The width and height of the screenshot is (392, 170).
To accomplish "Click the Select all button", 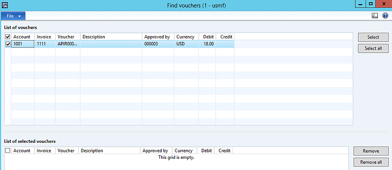I will (x=373, y=48).
